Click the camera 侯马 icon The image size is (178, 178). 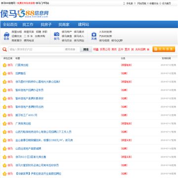coord(56,34)
